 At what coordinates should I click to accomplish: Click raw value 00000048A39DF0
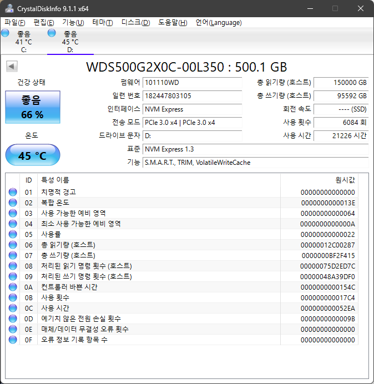pyautogui.click(x=328, y=276)
